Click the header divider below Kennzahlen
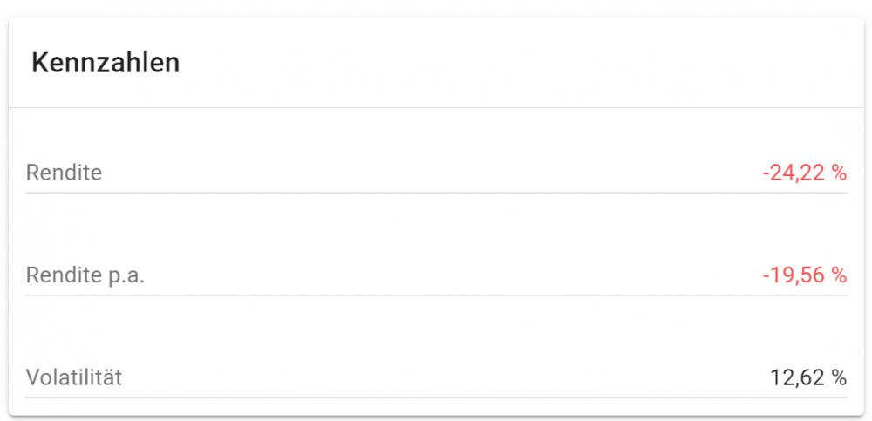Screen dimensions: 872x421 436,107
